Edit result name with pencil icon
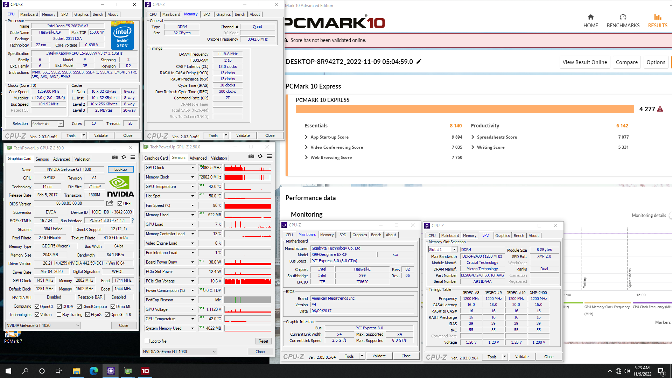 [x=419, y=62]
